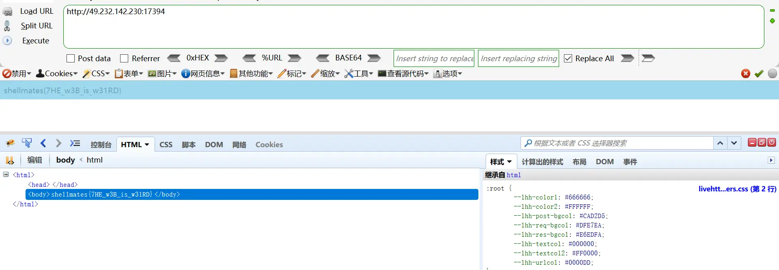779x270 pixels.
Task: Switch to the Cookies panel tab
Action: [269, 145]
